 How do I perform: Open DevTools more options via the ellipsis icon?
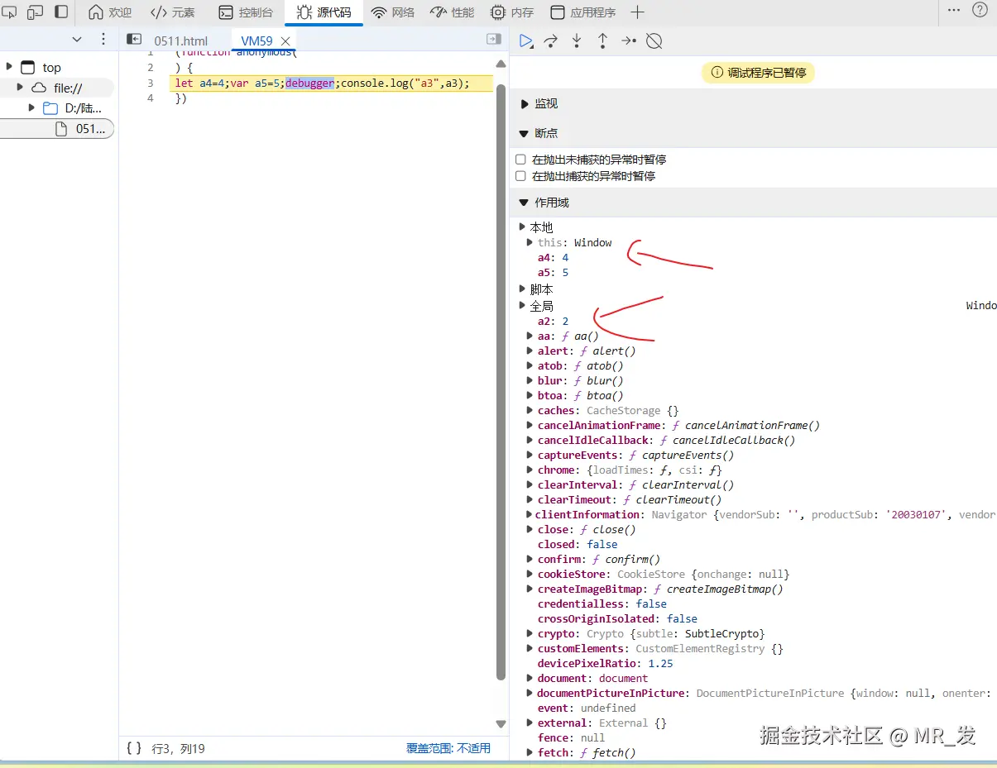pos(955,9)
